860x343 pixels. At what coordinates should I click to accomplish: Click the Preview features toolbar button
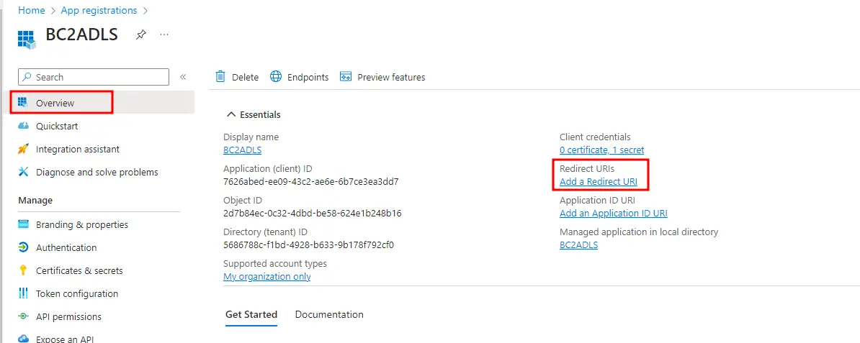pyautogui.click(x=382, y=77)
